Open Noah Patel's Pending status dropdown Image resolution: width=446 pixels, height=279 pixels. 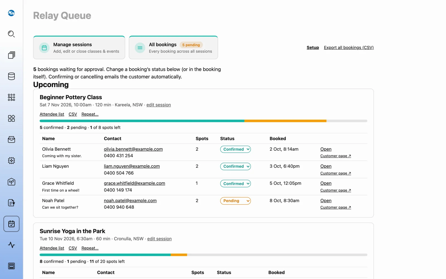point(236,201)
